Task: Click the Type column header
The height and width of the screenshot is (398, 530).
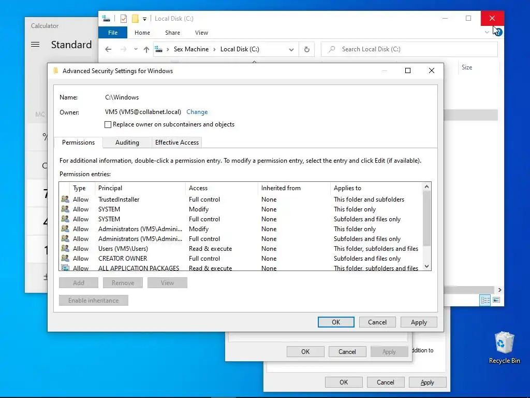Action: (x=82, y=188)
